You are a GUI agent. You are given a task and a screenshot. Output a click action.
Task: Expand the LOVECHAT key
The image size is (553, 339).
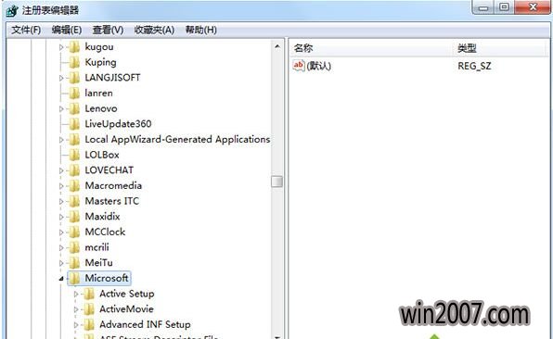(x=61, y=170)
